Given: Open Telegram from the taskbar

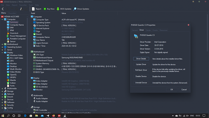Looking at the screenshot, I should pos(48,115).
